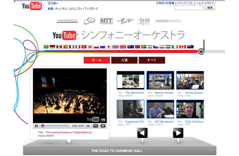Select the France flag icon

72,47
